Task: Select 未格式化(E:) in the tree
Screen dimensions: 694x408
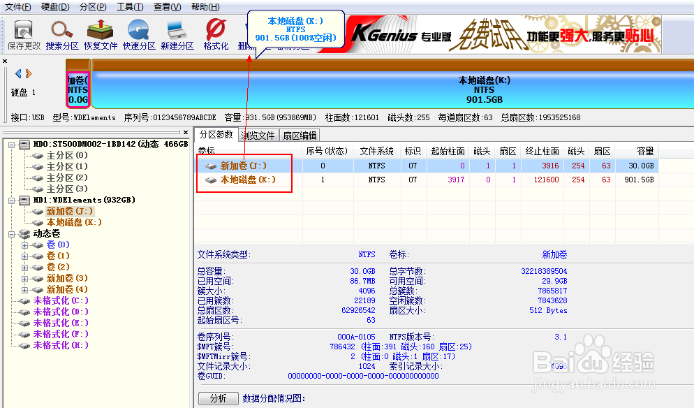Action: 61,323
